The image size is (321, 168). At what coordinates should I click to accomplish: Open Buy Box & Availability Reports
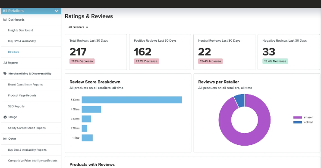(27, 150)
